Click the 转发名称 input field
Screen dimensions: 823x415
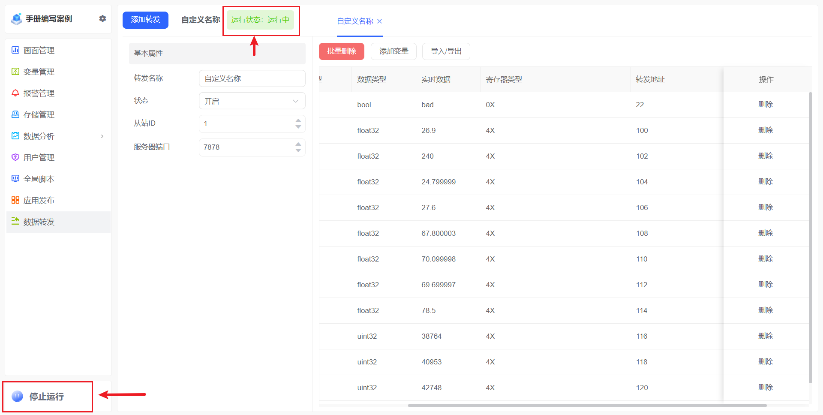pos(252,78)
